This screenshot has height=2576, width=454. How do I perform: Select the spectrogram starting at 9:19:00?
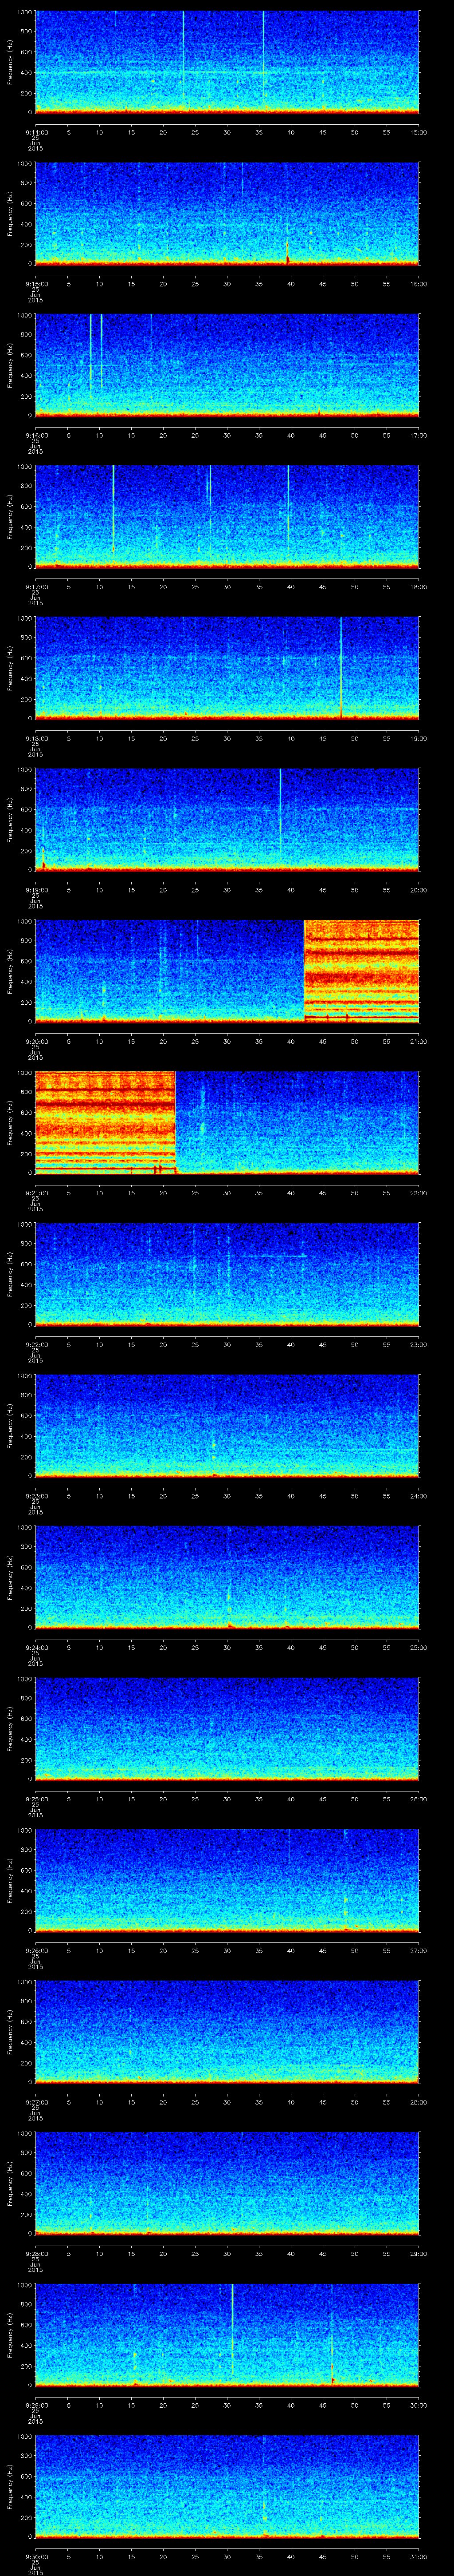(x=227, y=819)
